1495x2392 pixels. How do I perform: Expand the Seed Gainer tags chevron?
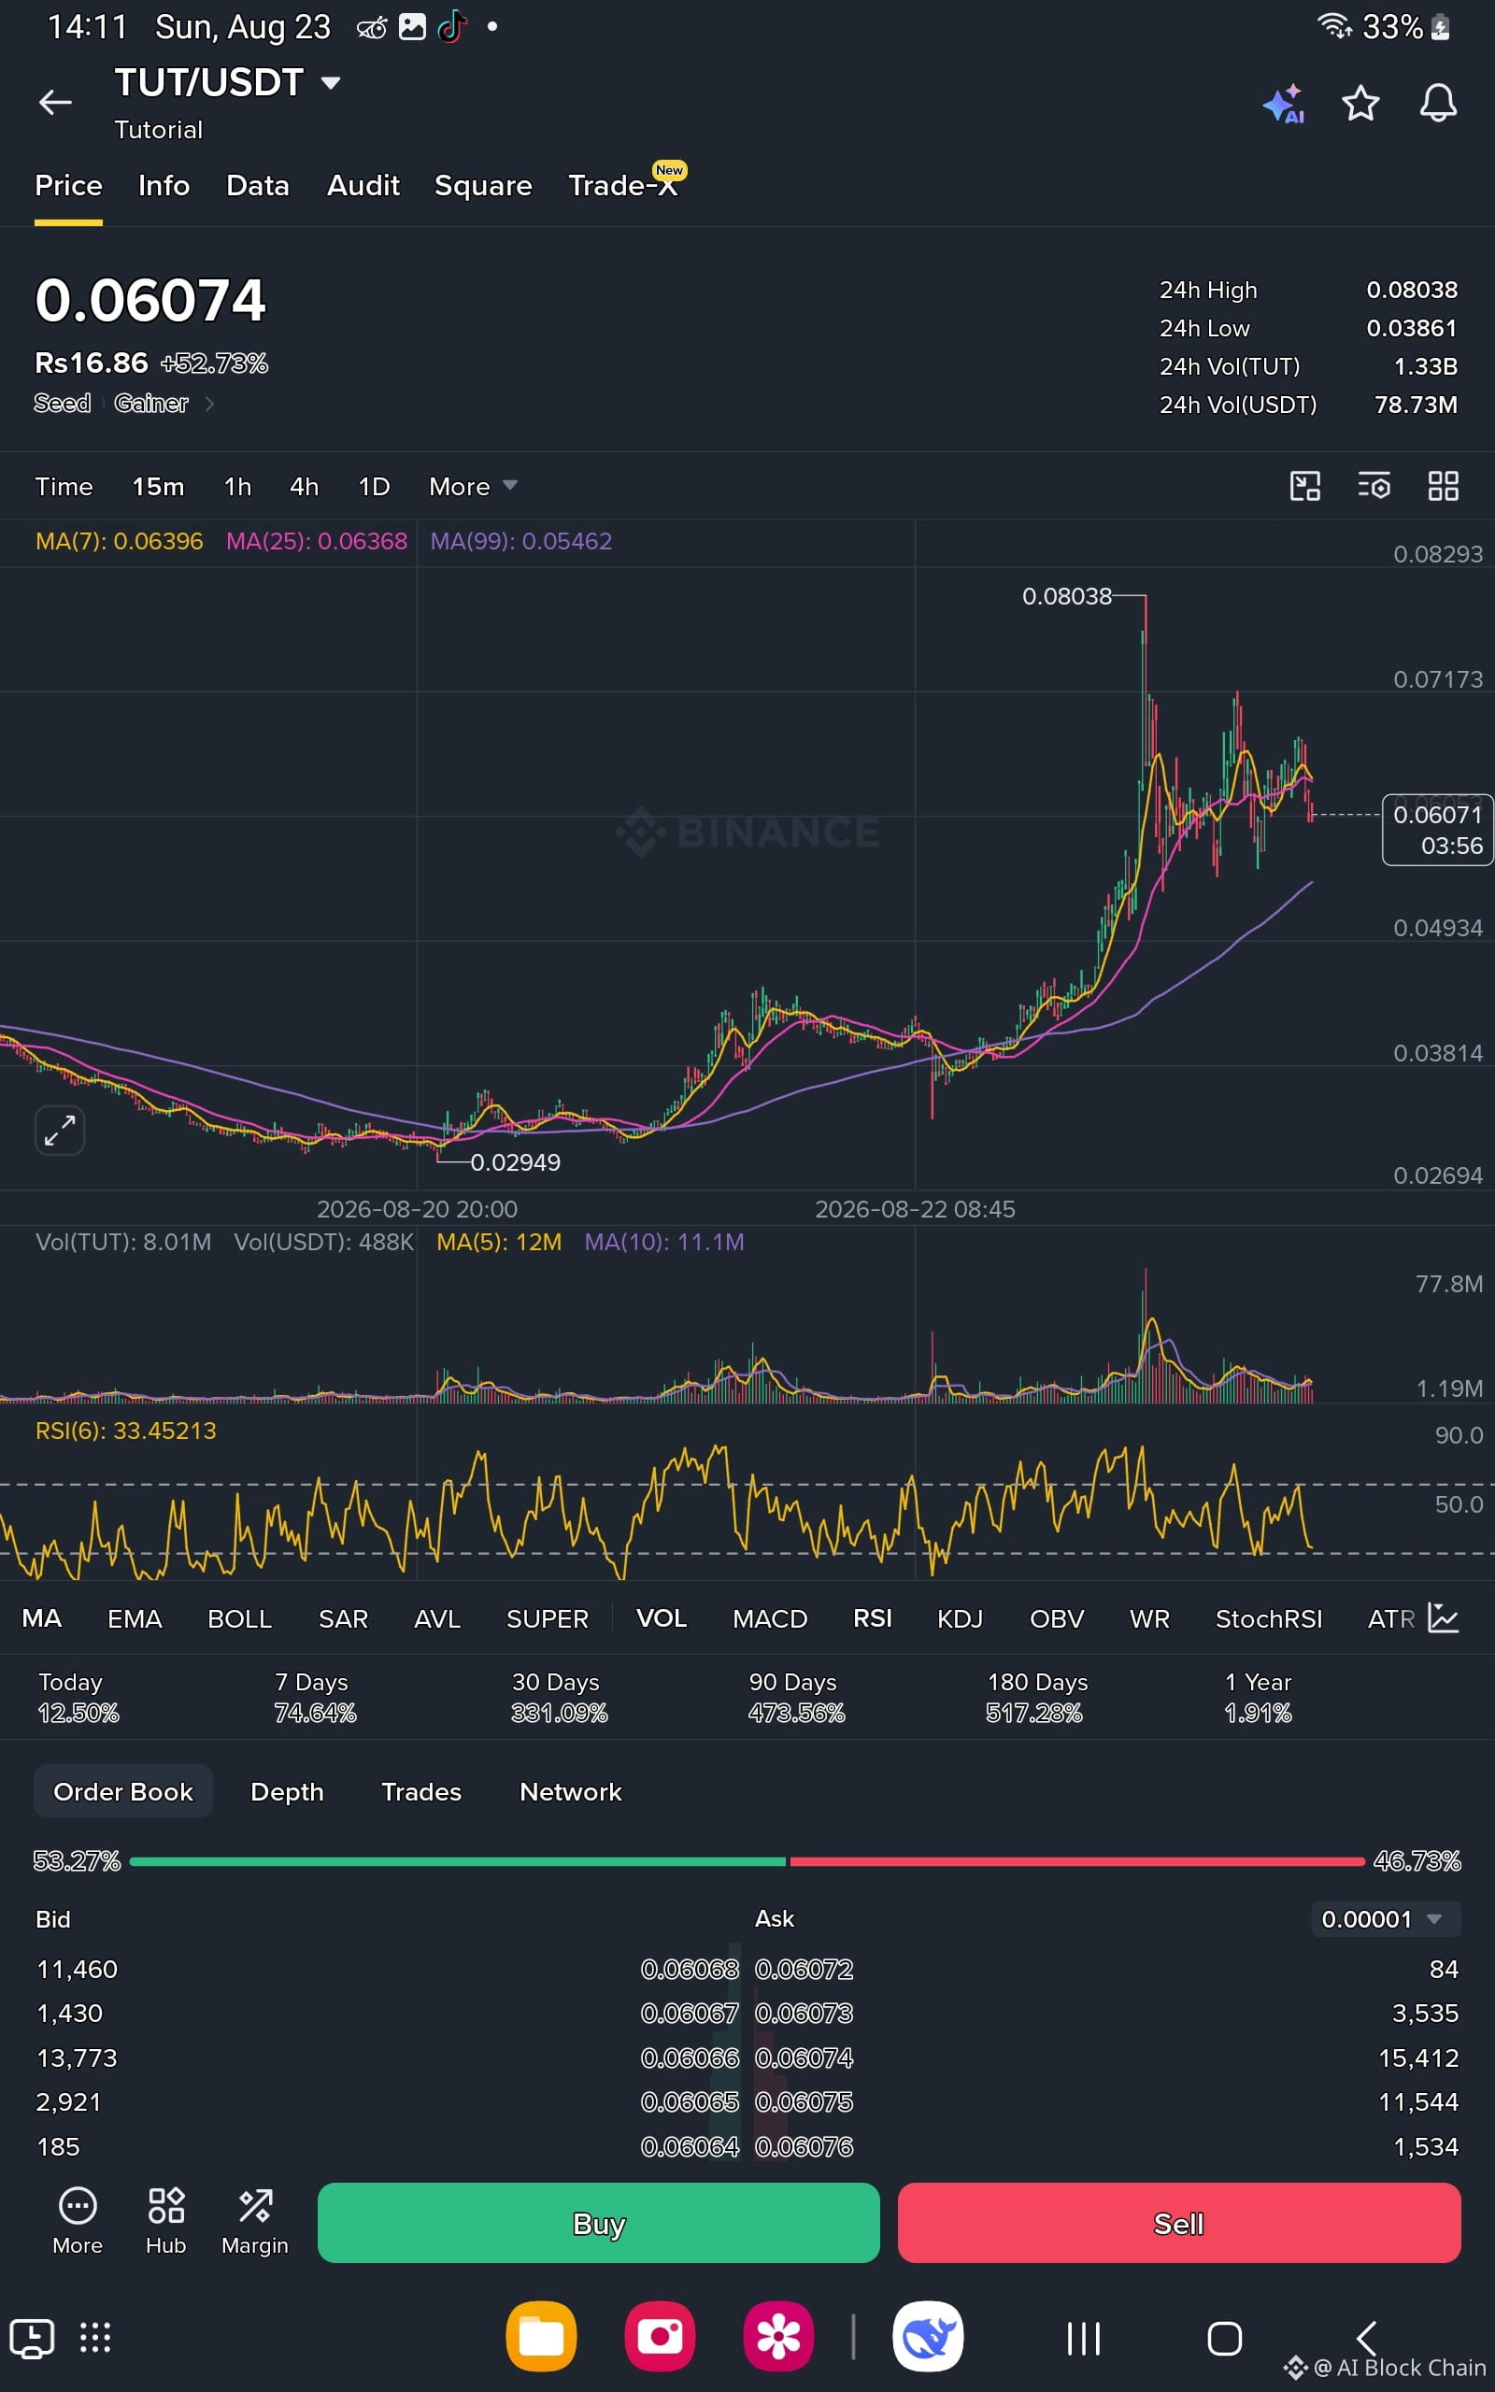tap(208, 404)
